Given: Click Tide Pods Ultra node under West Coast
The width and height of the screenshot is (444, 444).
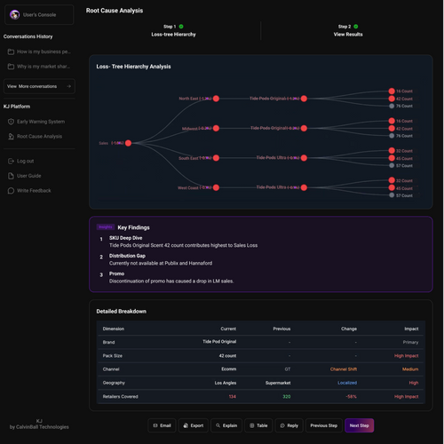Looking at the screenshot, I should point(304,187).
